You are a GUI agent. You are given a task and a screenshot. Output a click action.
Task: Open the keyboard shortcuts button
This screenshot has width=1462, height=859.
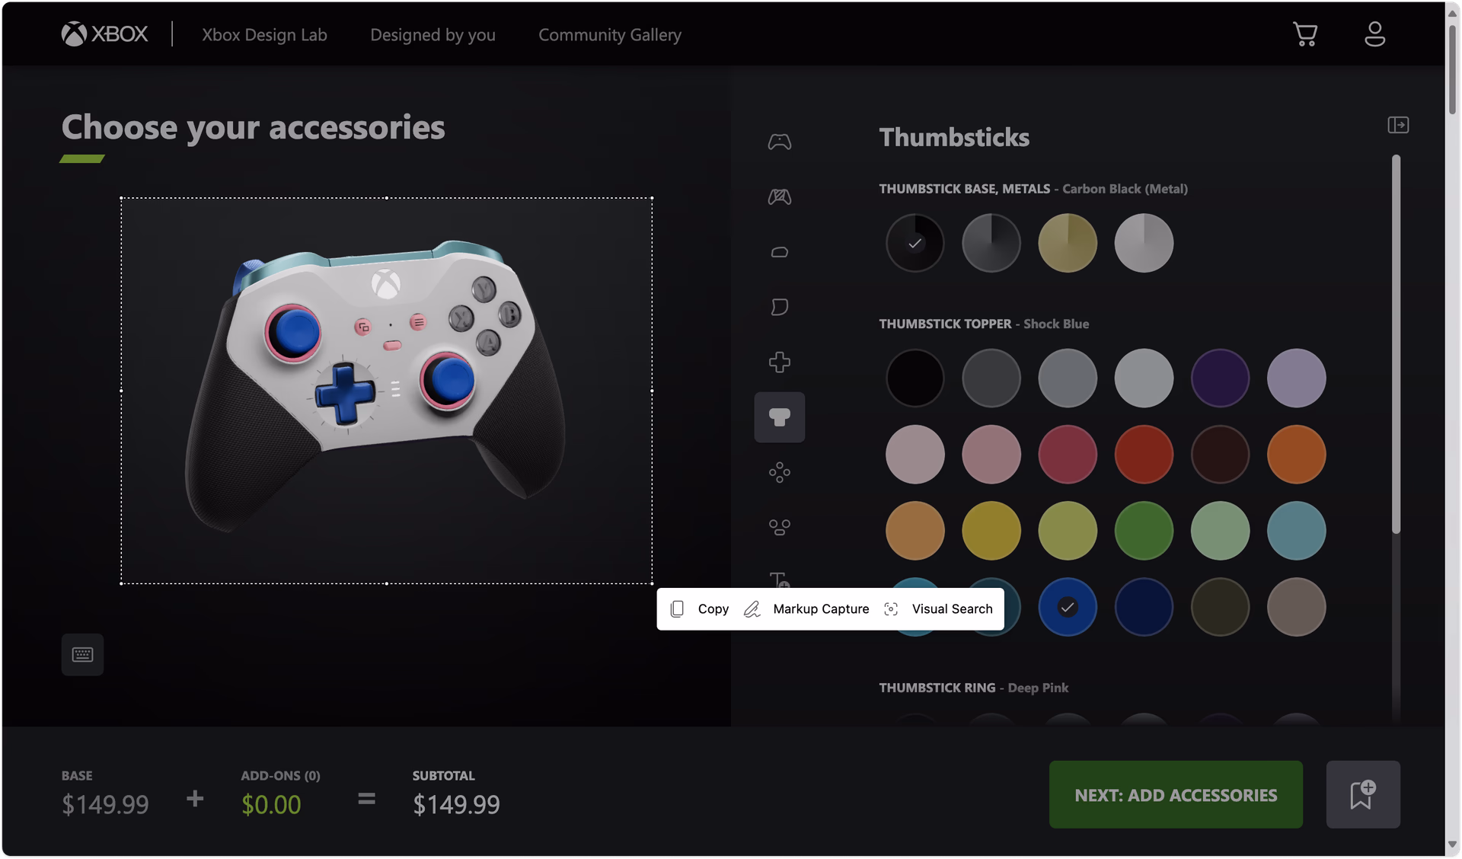82,655
